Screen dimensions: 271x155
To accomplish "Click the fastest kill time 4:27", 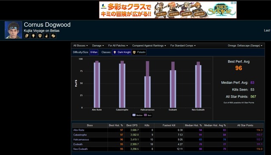I will tap(180, 144).
